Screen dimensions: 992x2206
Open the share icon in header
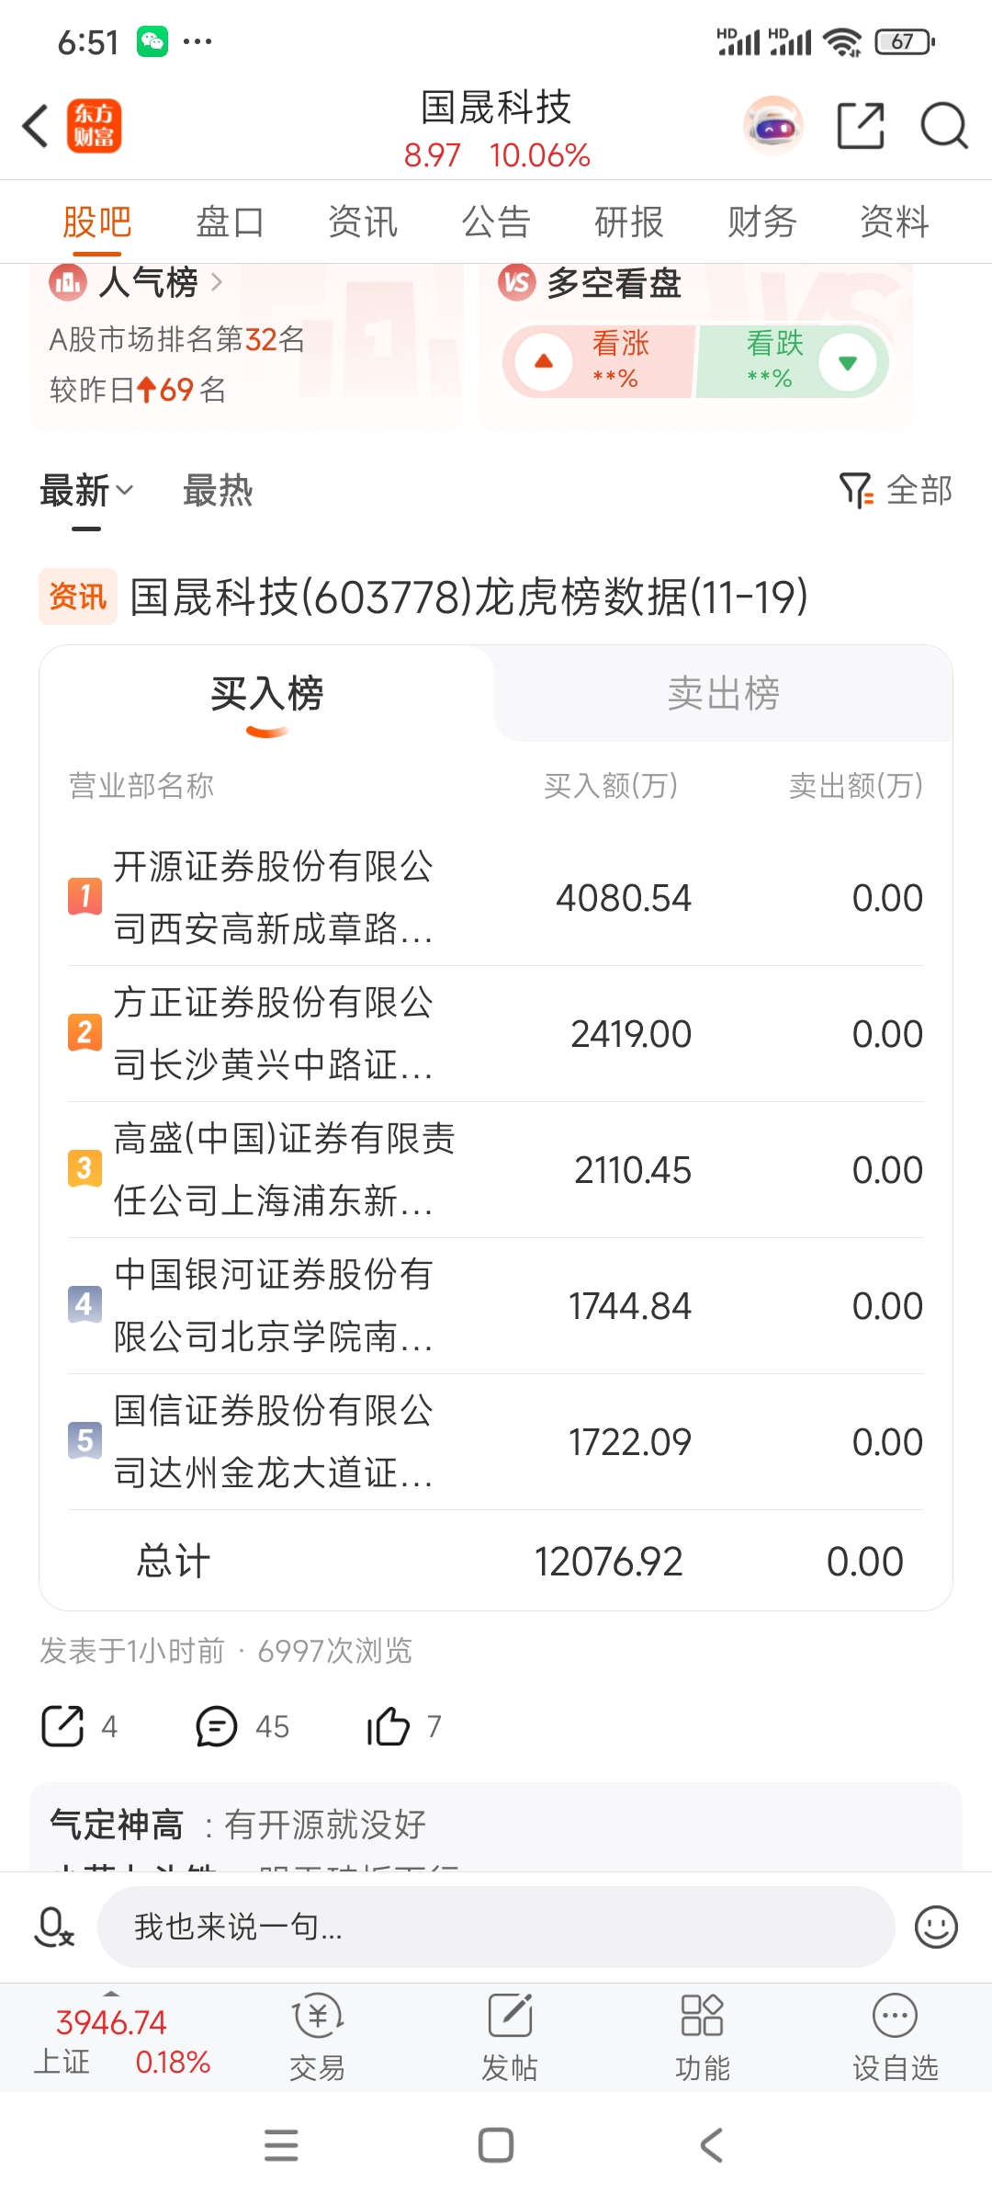click(x=861, y=126)
